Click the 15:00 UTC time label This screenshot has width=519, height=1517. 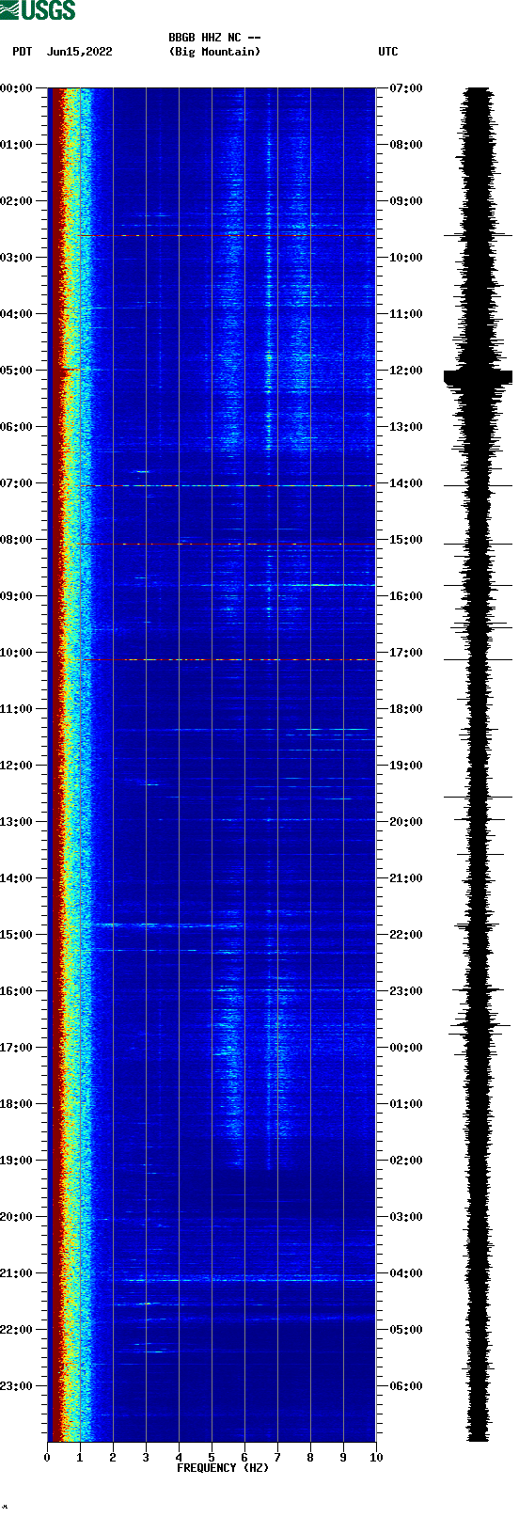tap(406, 540)
